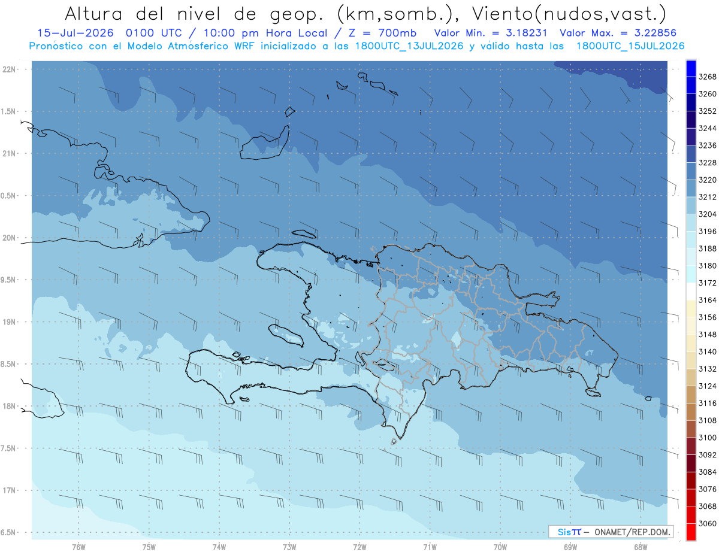
Task: Click the colorbar label '3060'
Action: click(707, 523)
